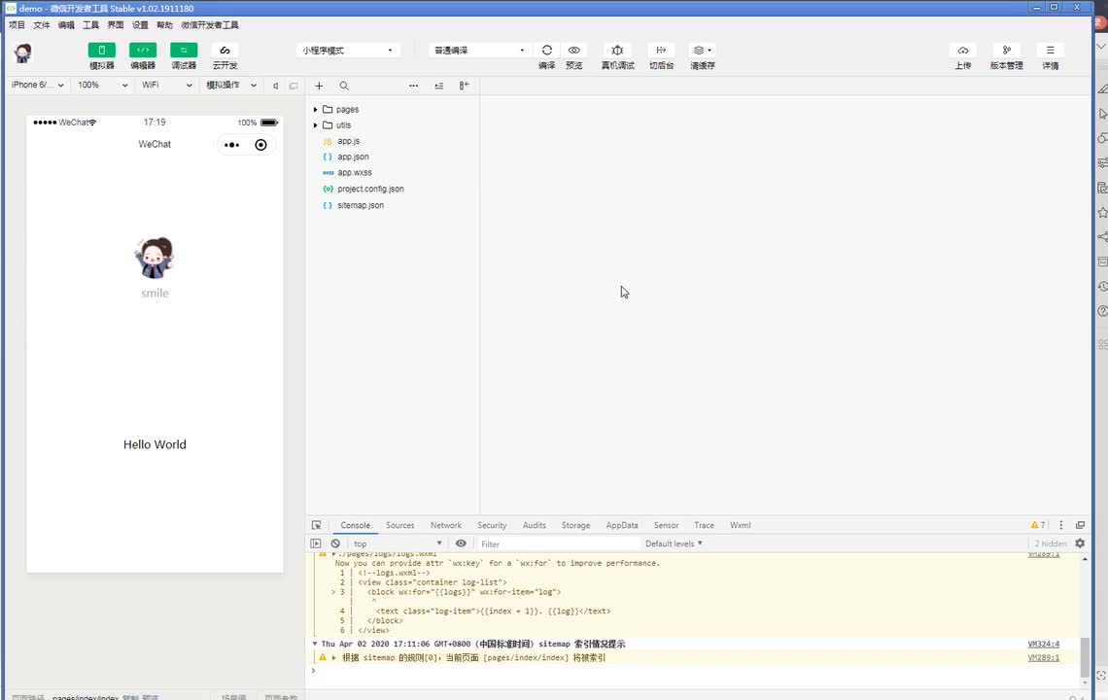
Task: Open the 界面 menu
Action: 116,24
